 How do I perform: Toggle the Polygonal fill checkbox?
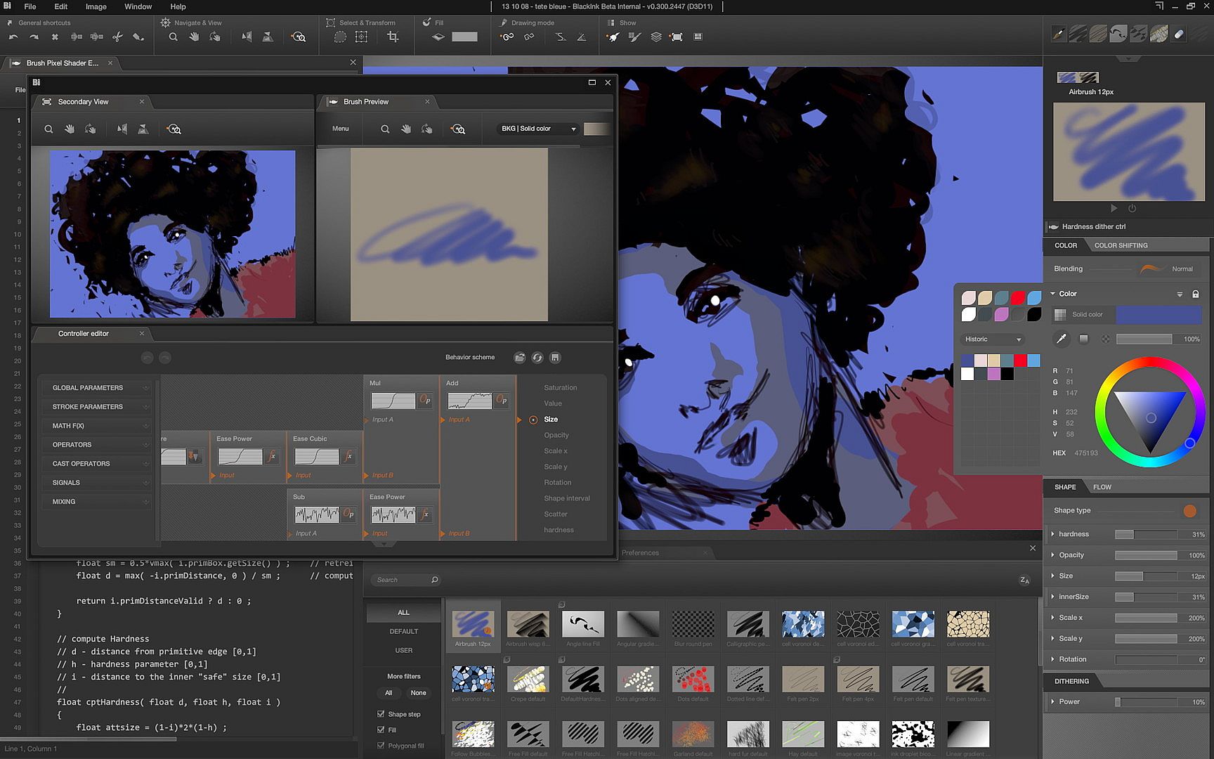(381, 746)
